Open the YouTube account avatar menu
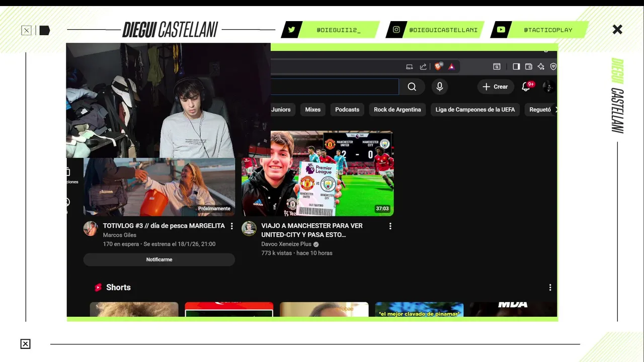 click(x=549, y=87)
